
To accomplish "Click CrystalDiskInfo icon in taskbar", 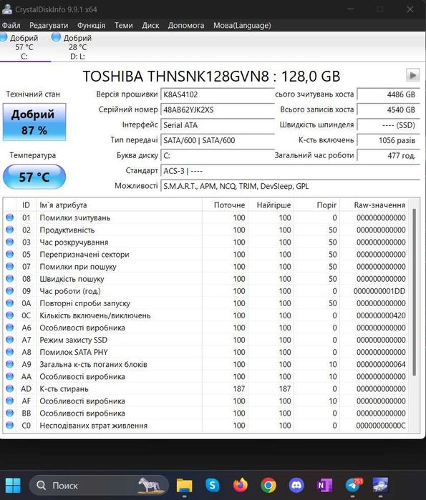I will [381, 485].
